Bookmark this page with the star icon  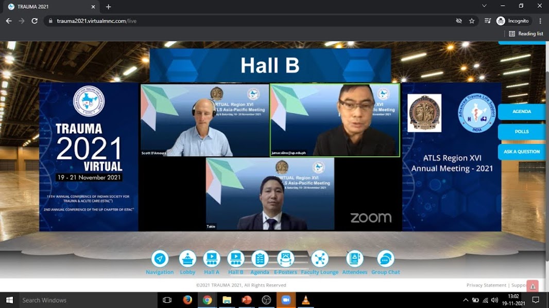coord(472,21)
